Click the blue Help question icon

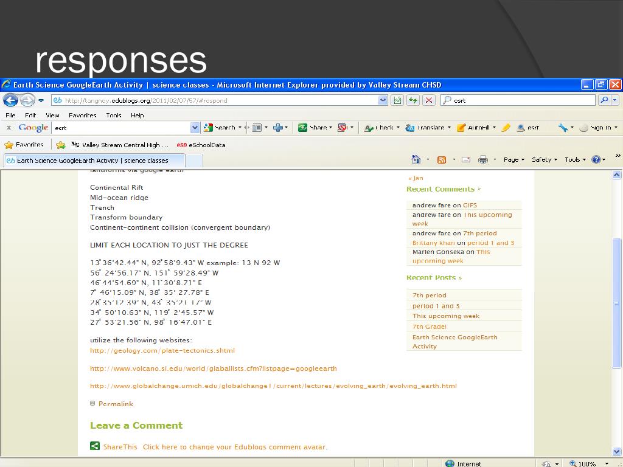click(596, 160)
